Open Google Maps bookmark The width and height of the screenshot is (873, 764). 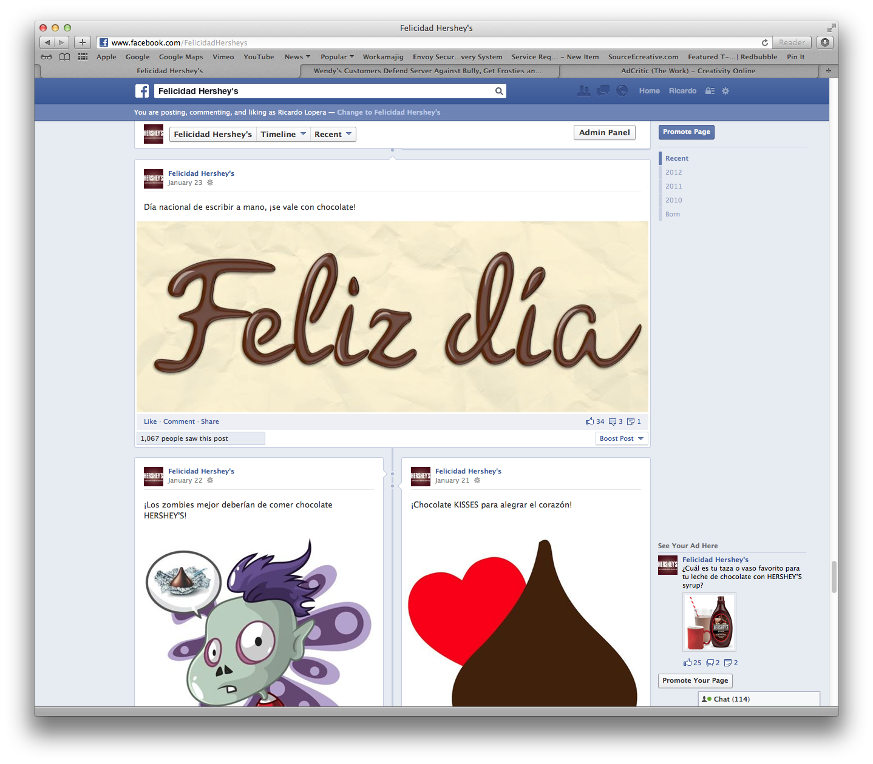[181, 57]
